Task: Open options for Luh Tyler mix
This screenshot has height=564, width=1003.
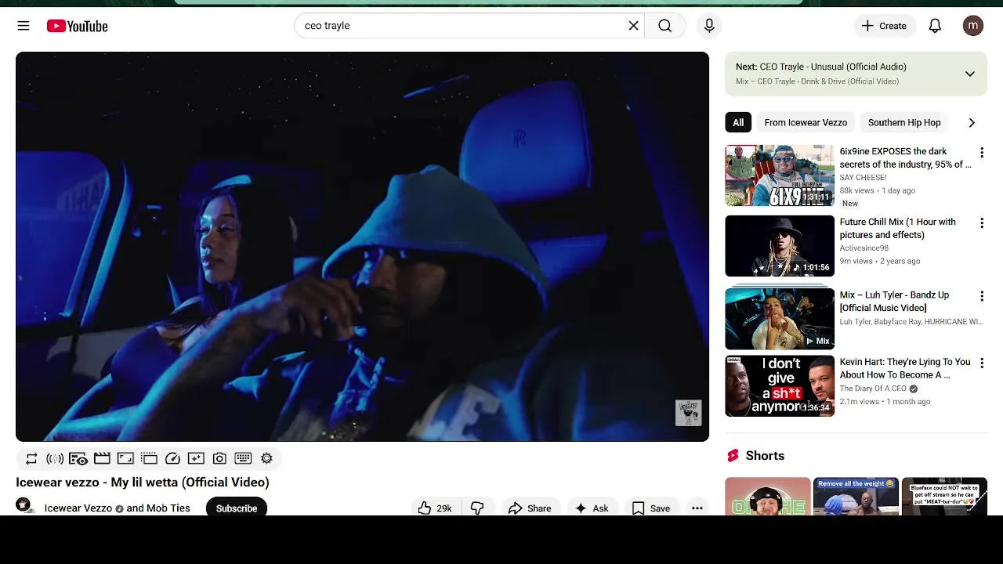Action: (981, 296)
